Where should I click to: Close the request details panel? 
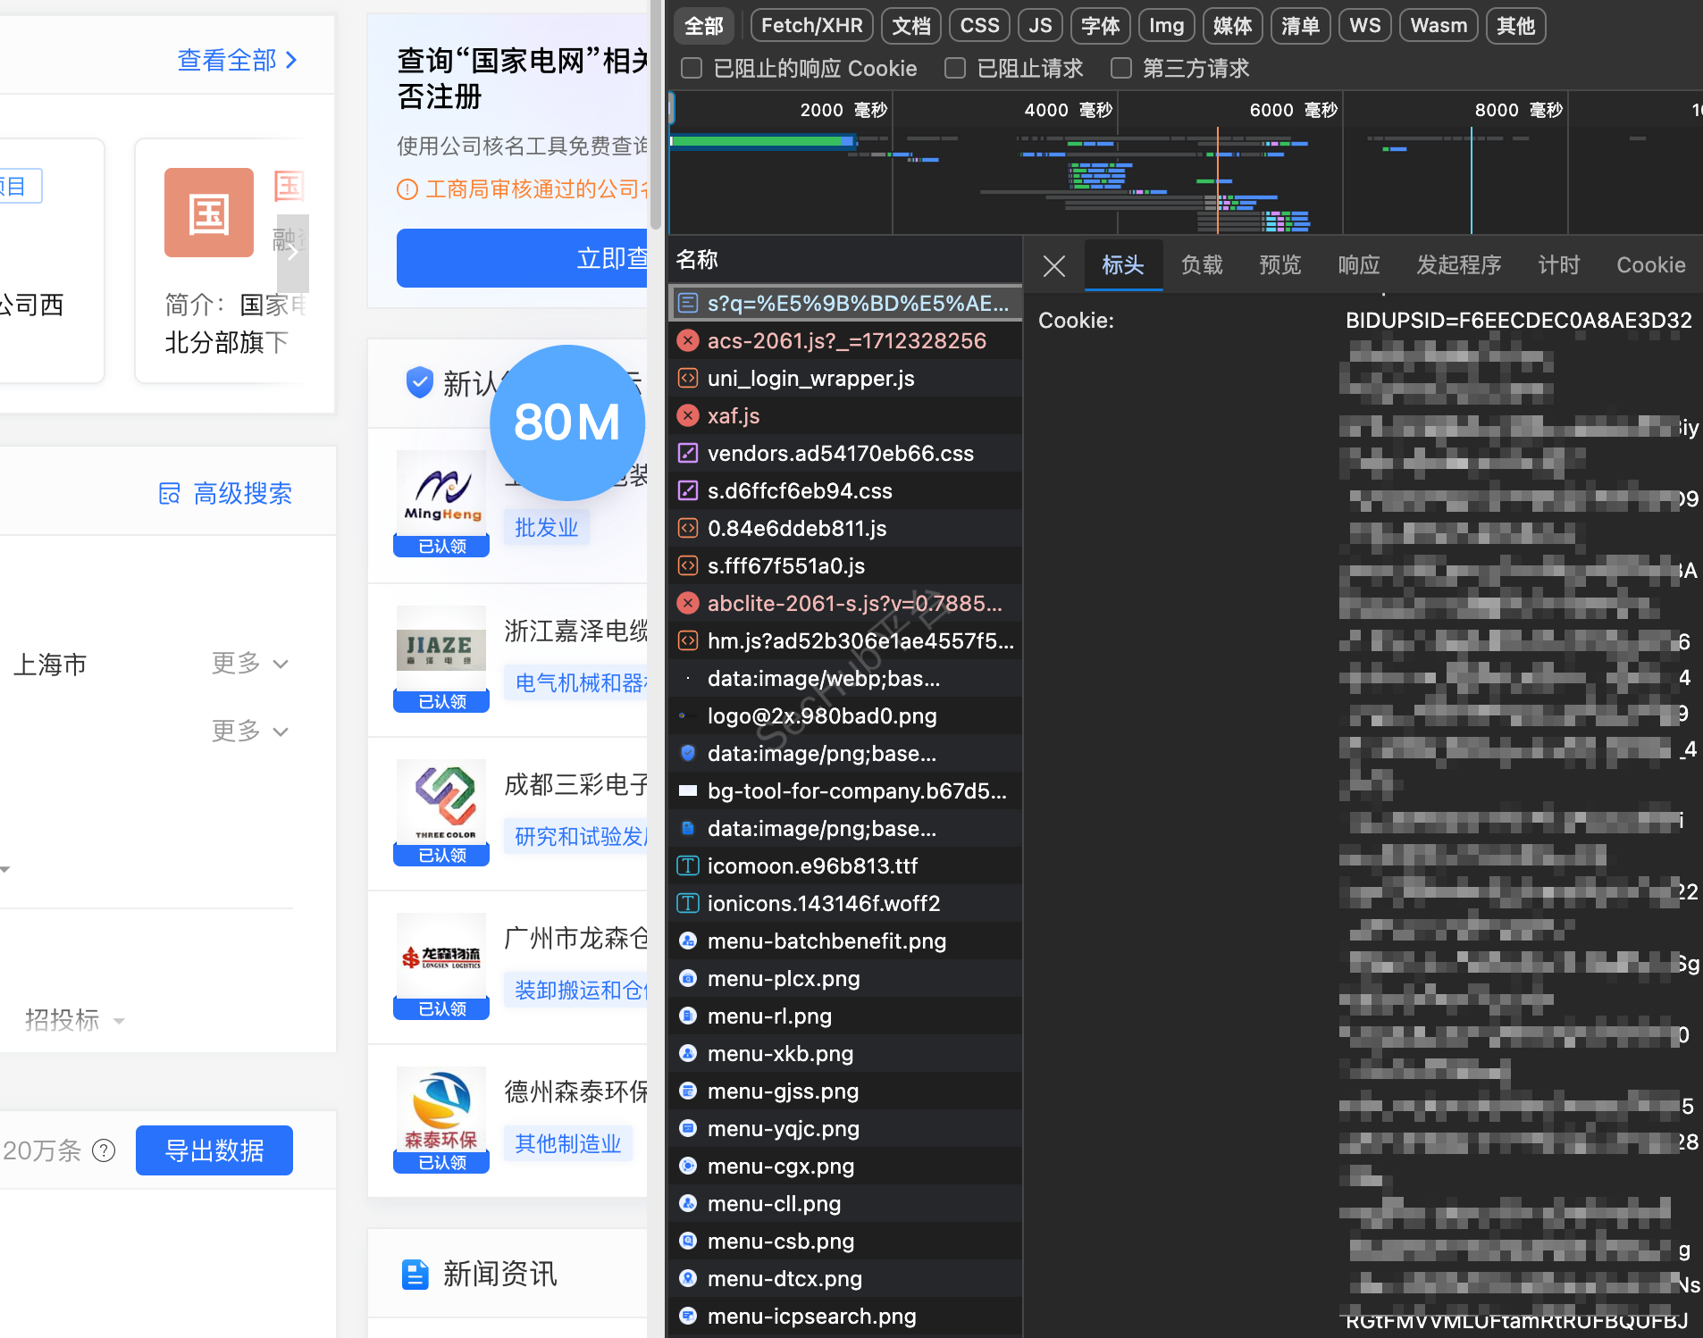point(1053,265)
